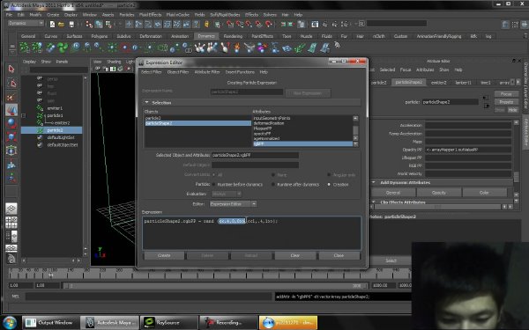The width and height of the screenshot is (529, 330).
Task: Select the Creation radio button
Action: click(329, 185)
